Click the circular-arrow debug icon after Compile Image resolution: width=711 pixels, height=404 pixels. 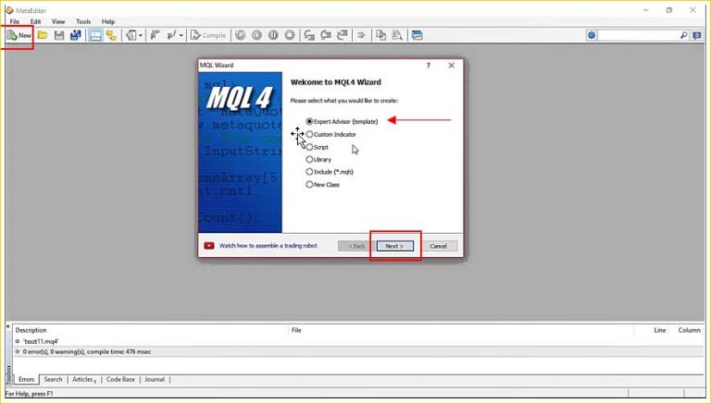(241, 35)
